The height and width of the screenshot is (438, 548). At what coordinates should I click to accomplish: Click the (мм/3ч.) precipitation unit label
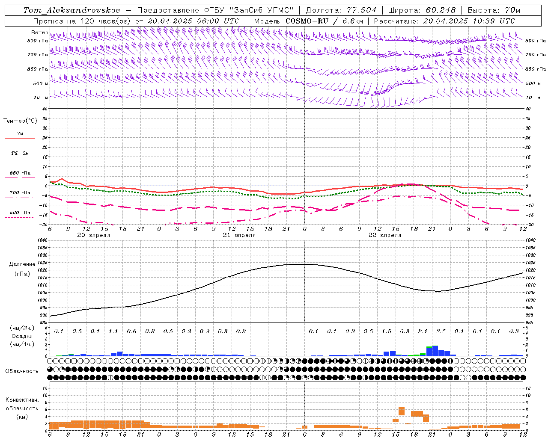pyautogui.click(x=22, y=328)
